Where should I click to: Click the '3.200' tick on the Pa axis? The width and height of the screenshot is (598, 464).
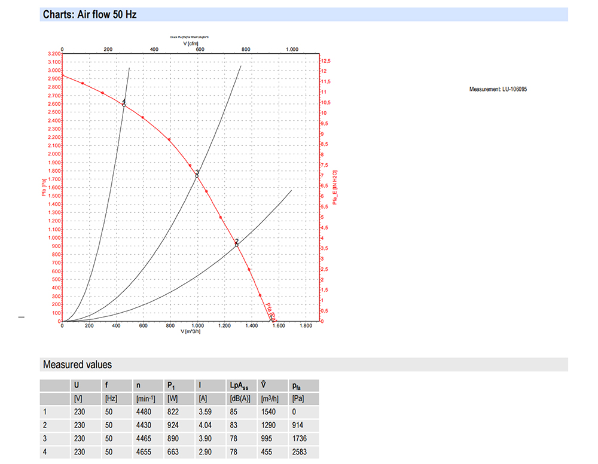click(54, 54)
